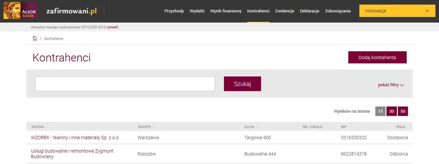Open Przychody menu

click(x=174, y=11)
